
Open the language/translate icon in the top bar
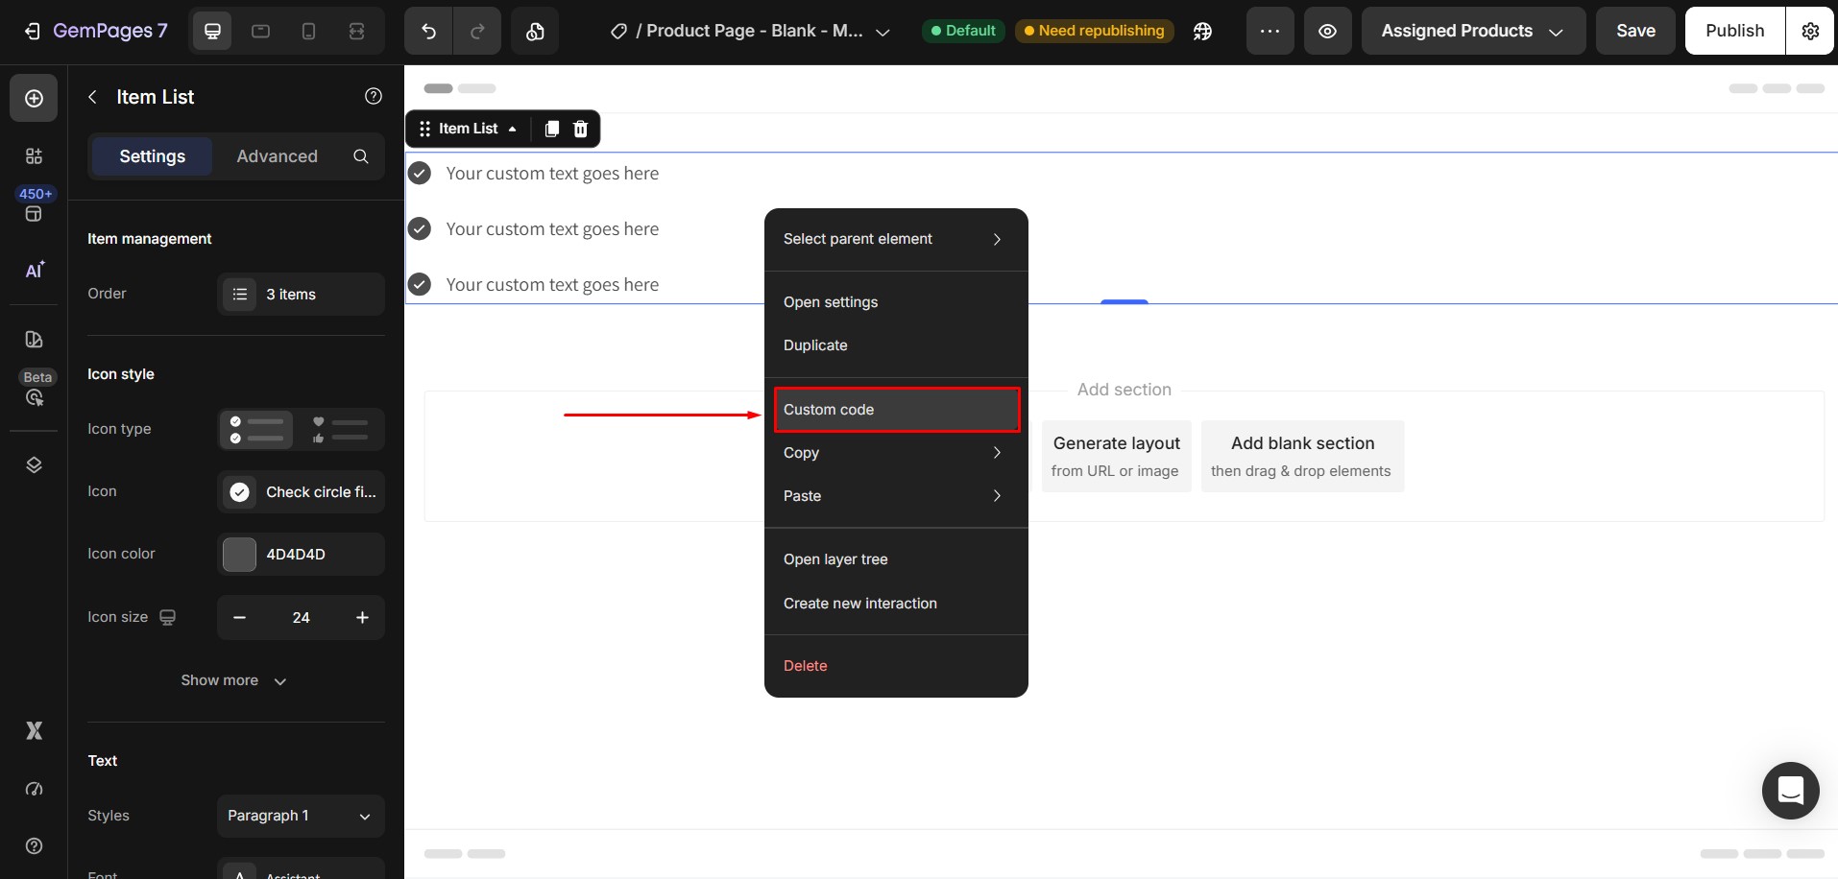coord(1202,31)
